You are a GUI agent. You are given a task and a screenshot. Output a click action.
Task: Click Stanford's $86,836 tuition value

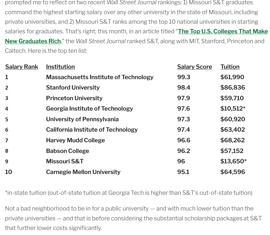[232, 88]
